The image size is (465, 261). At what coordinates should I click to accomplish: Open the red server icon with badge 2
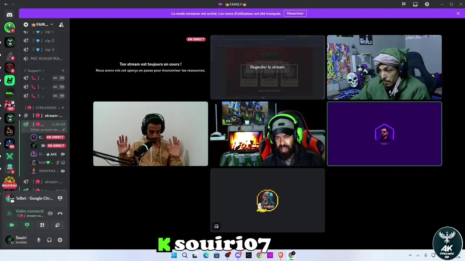(x=9, y=68)
